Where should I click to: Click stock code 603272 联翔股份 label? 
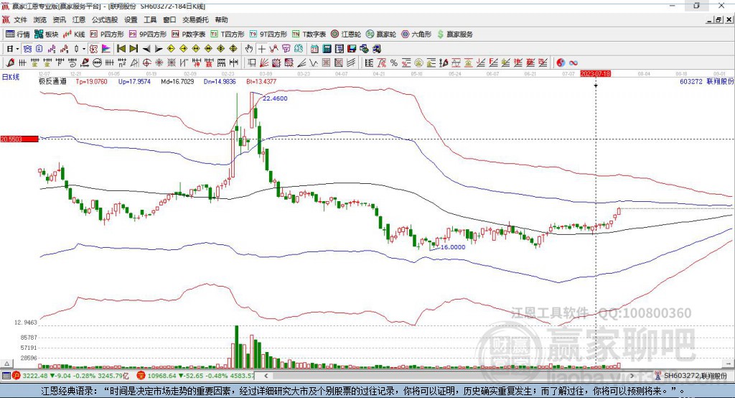(x=706, y=81)
